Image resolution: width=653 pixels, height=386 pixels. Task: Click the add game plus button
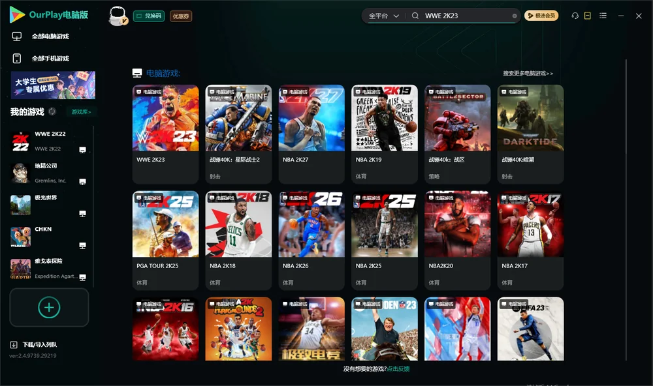tap(49, 307)
